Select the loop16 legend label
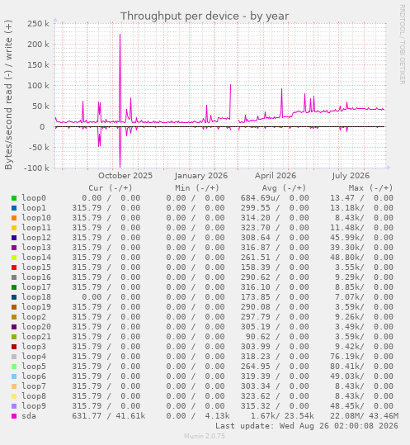This screenshot has height=445, width=410. click(x=36, y=277)
